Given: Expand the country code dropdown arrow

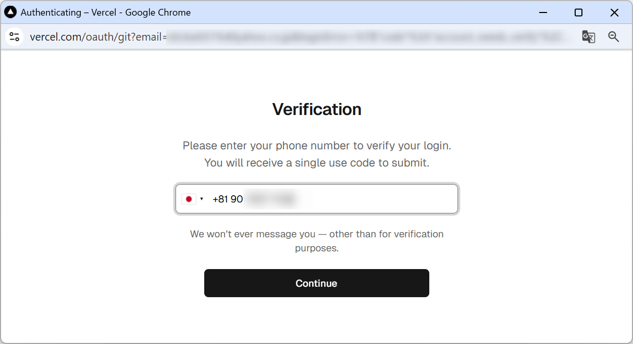Looking at the screenshot, I should pos(202,199).
